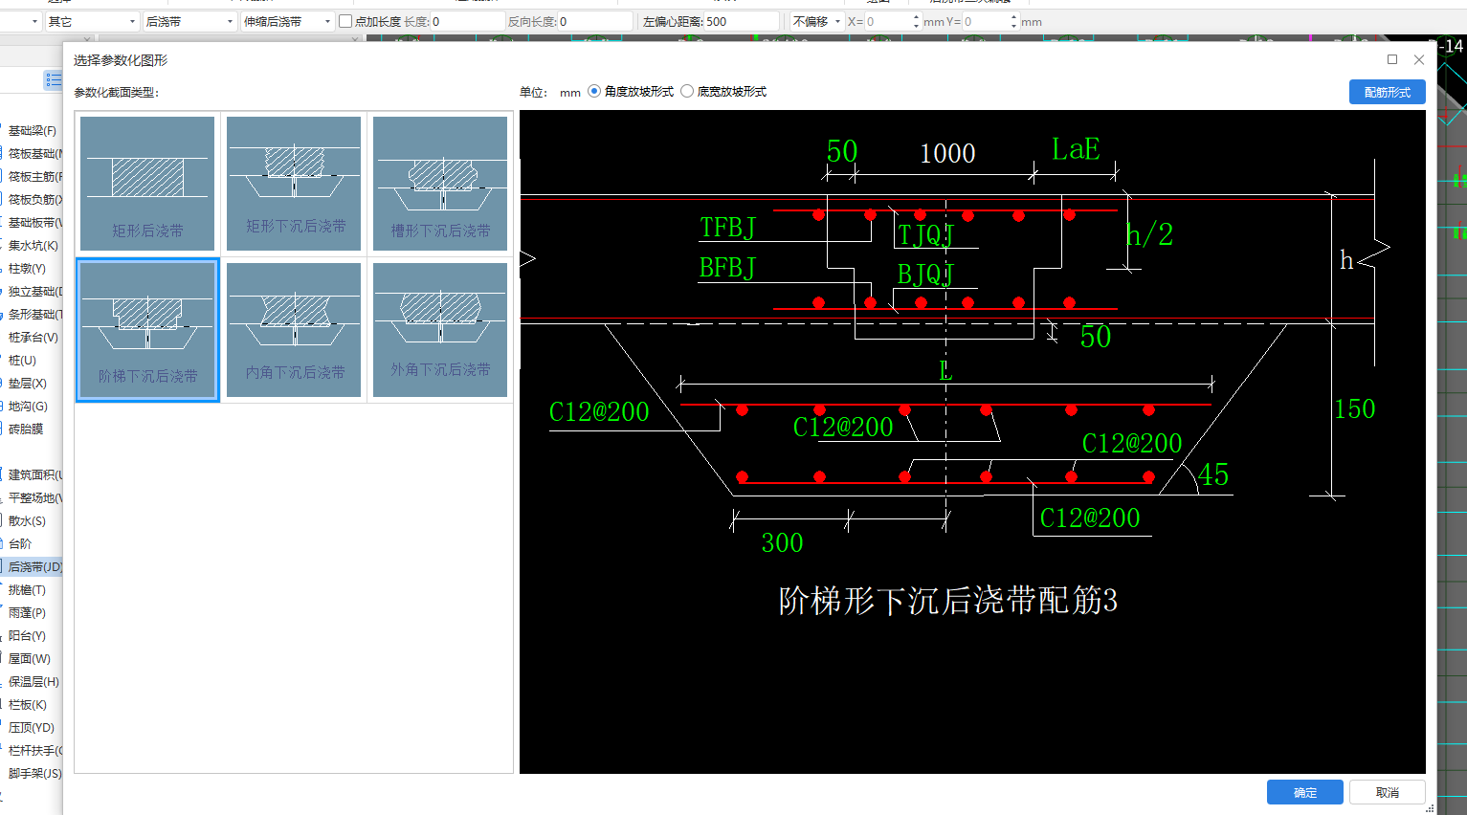Image resolution: width=1467 pixels, height=815 pixels.
Task: Click the bottom C12@200 rebar label
Action: [x=1090, y=518]
